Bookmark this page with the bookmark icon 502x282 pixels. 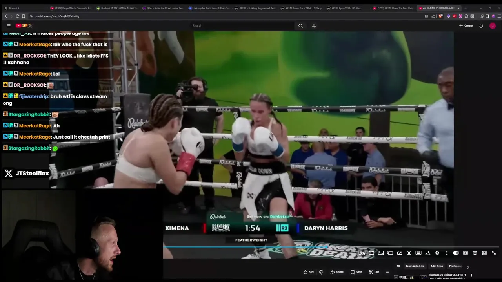point(24,16)
